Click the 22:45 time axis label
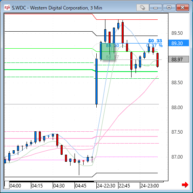 124,186
